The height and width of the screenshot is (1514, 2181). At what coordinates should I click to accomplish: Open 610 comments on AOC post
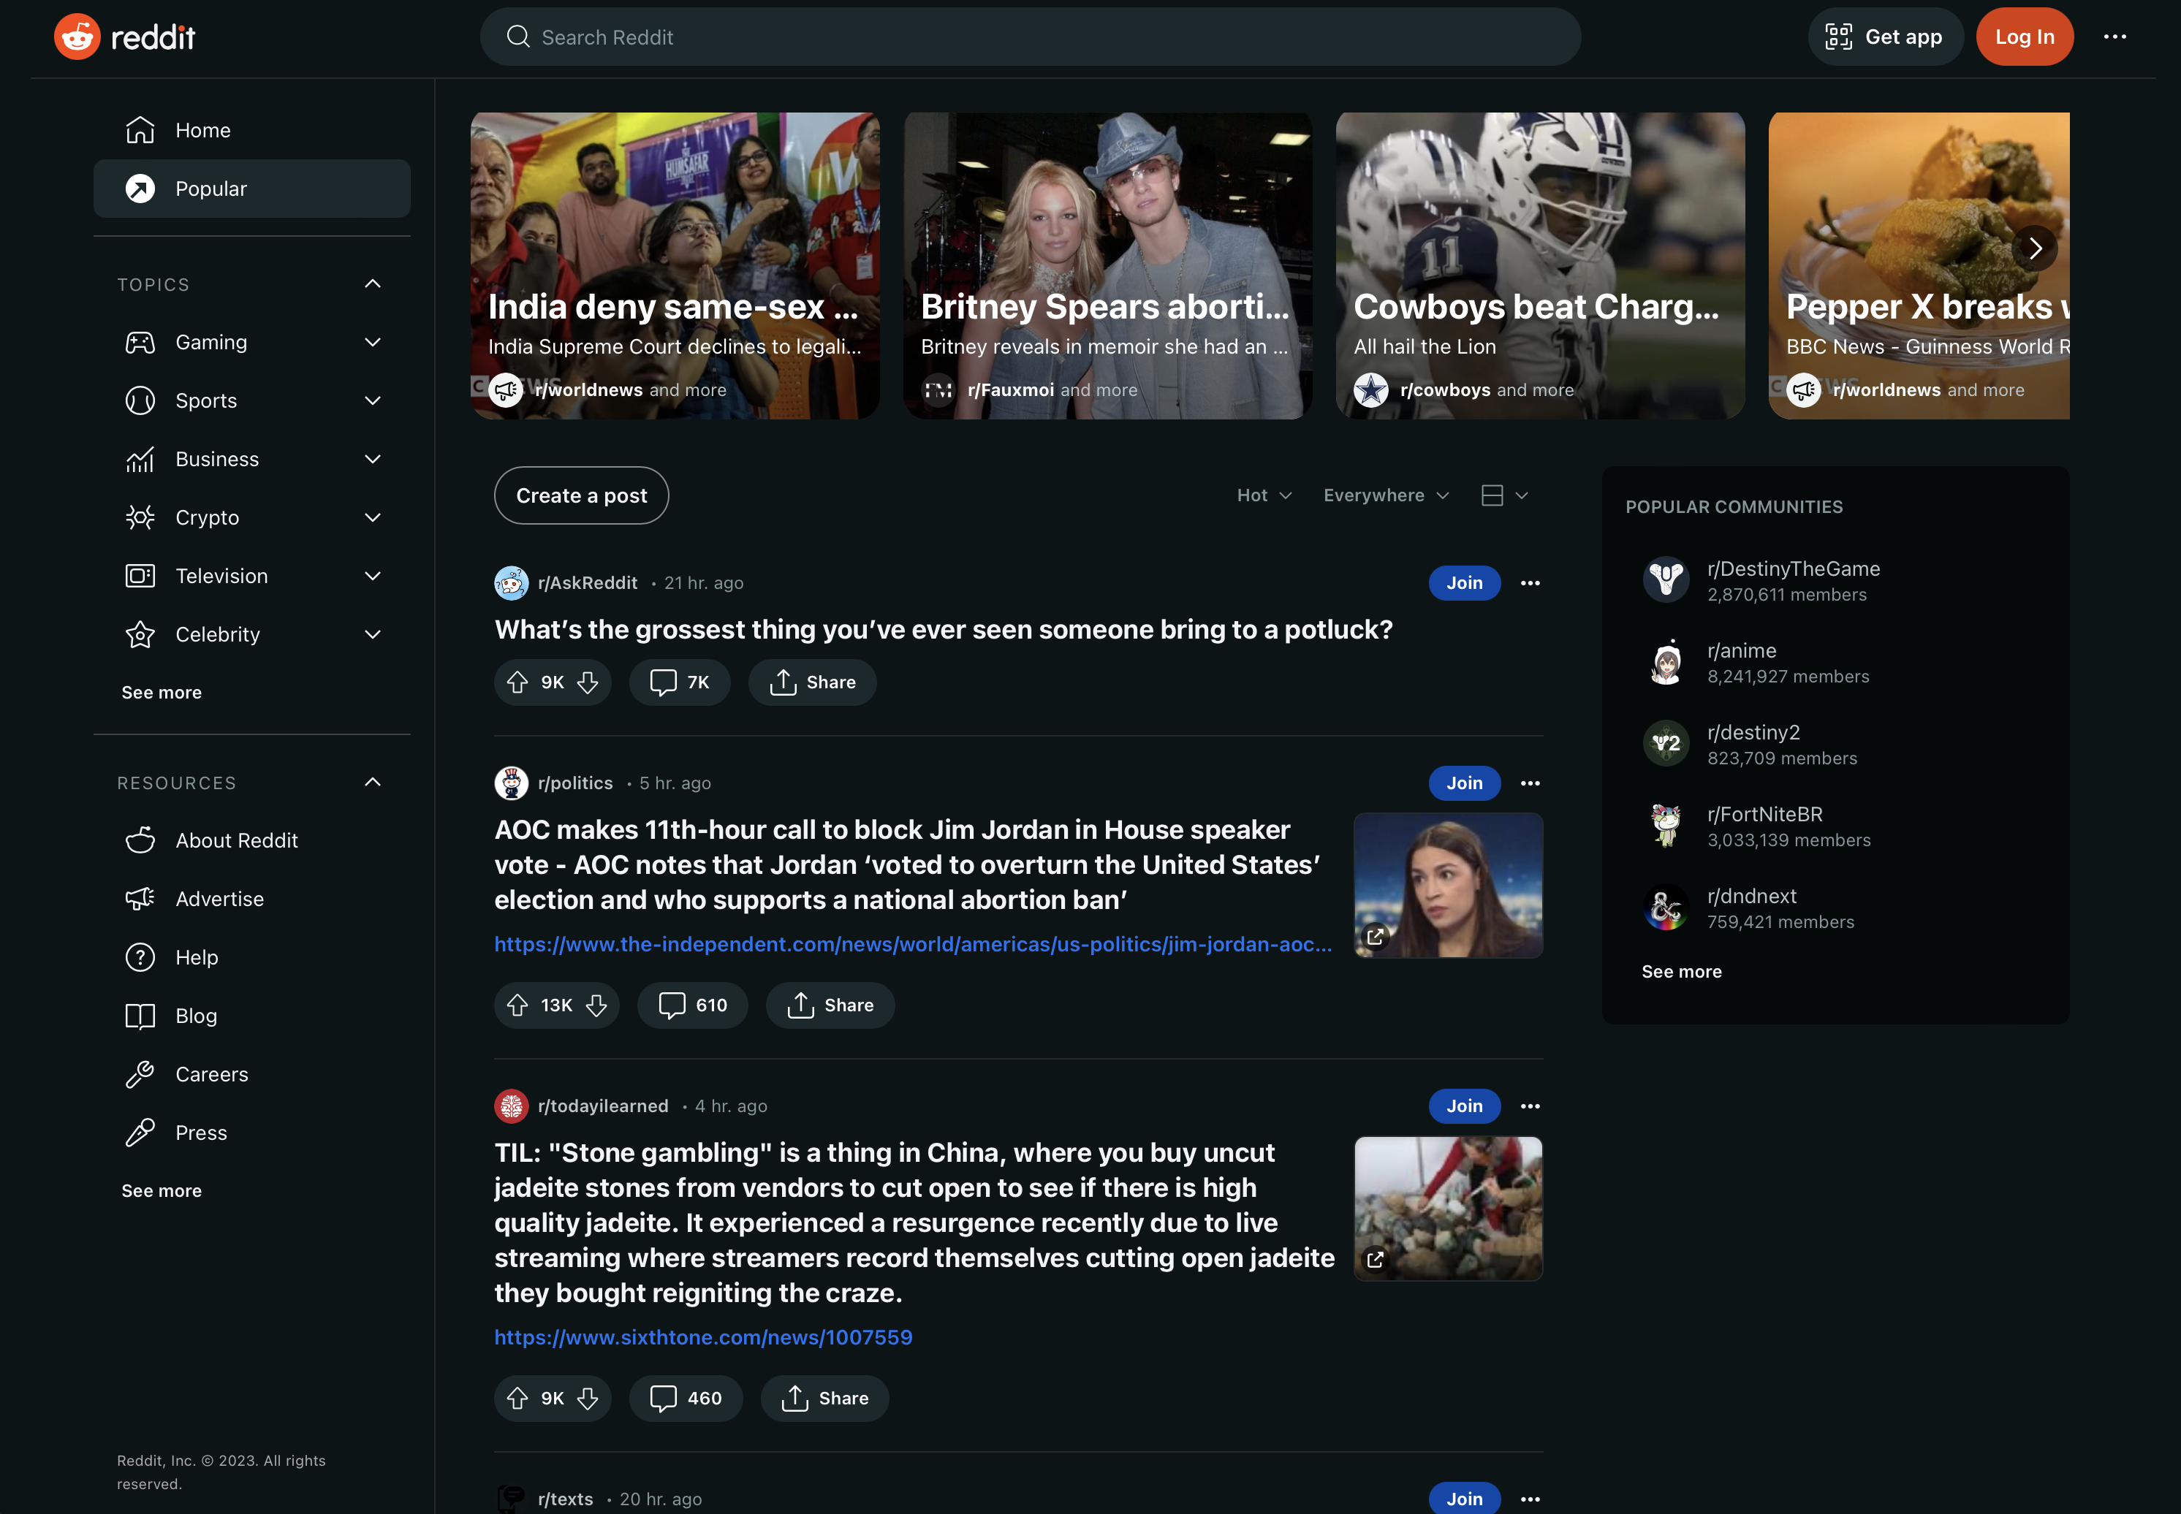point(693,1005)
